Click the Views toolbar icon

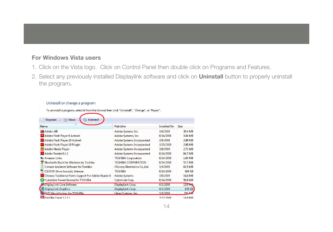(x=65, y=120)
